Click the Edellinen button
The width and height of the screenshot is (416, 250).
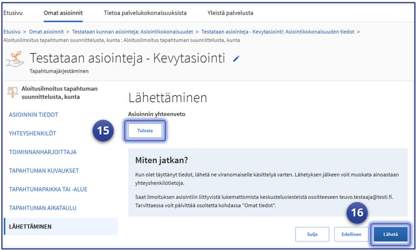(x=351, y=234)
